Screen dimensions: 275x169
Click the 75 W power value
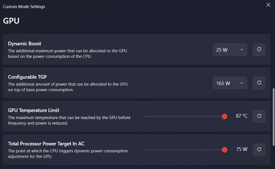[241, 149]
